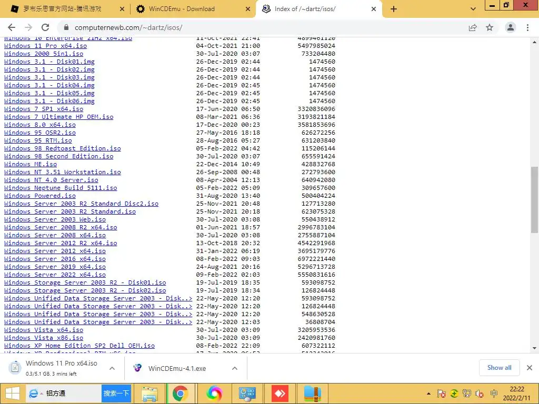Click the 中 input method indicator

pyautogui.click(x=494, y=393)
